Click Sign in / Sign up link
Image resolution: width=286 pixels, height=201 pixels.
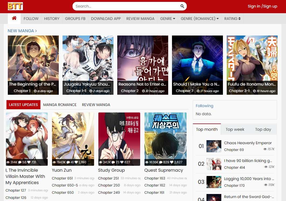(x=262, y=6)
